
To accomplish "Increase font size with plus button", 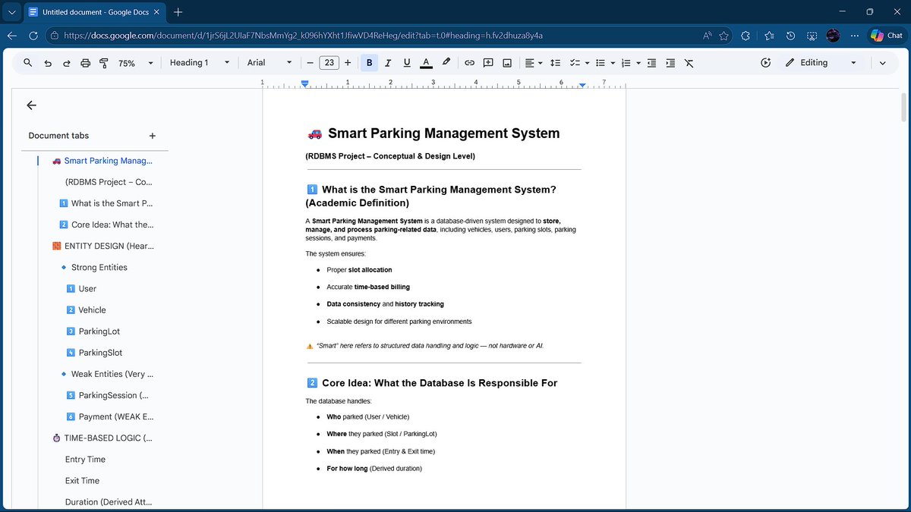I will point(348,63).
